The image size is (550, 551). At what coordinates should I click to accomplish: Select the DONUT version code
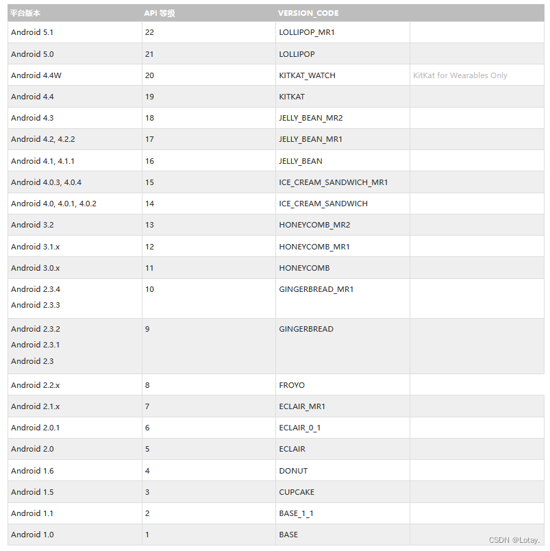(x=293, y=471)
